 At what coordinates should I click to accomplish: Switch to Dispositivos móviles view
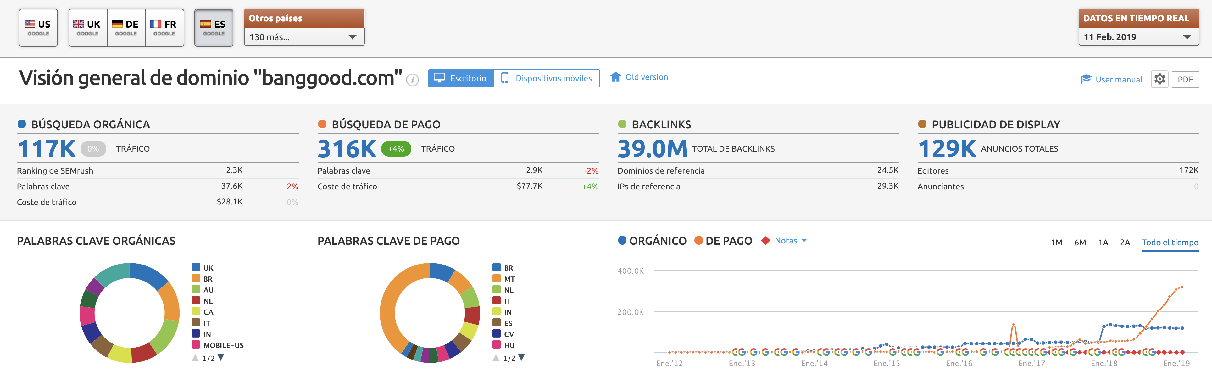pos(547,78)
